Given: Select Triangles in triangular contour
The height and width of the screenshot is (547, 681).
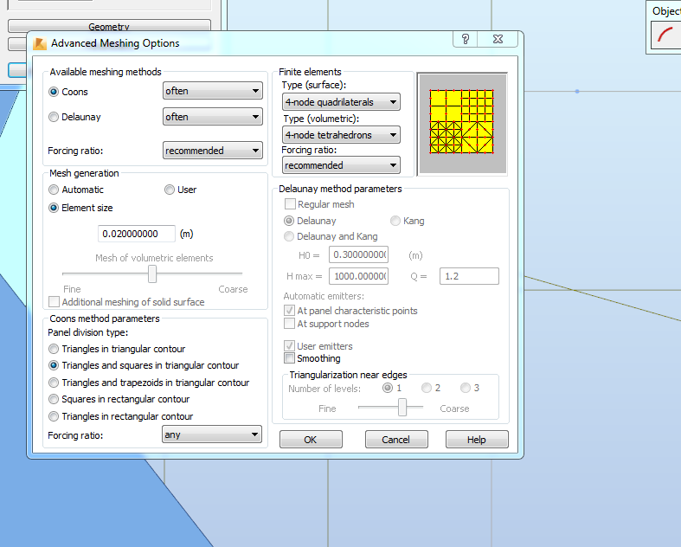Looking at the screenshot, I should (54, 349).
